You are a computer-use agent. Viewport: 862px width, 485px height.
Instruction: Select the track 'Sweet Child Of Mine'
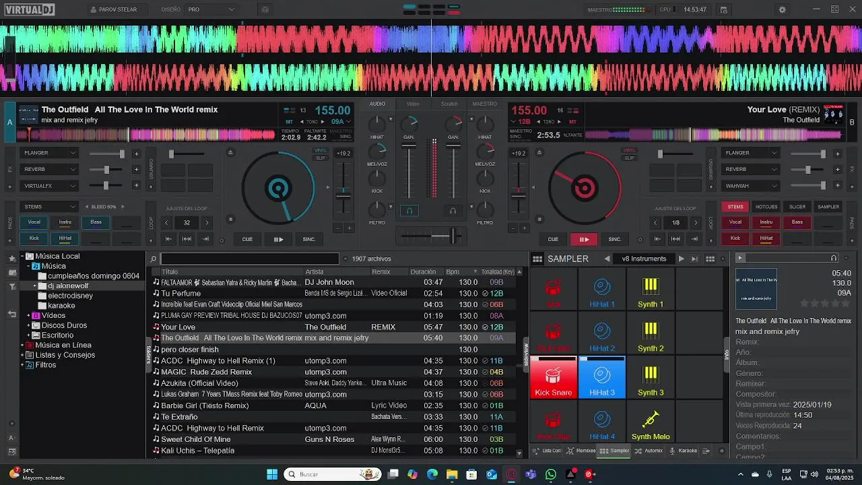point(333,439)
